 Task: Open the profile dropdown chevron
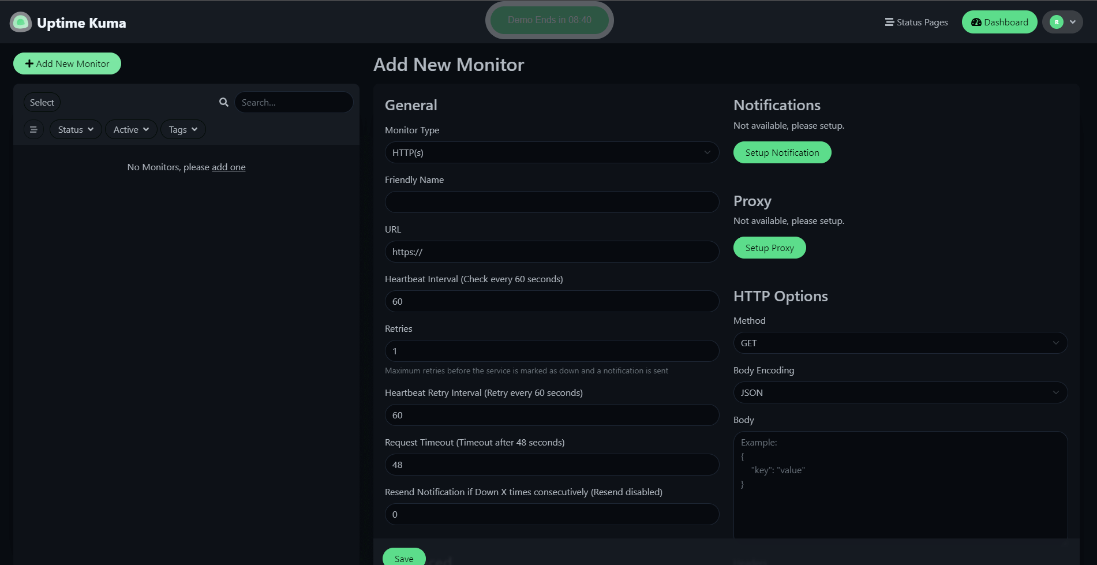coord(1073,23)
